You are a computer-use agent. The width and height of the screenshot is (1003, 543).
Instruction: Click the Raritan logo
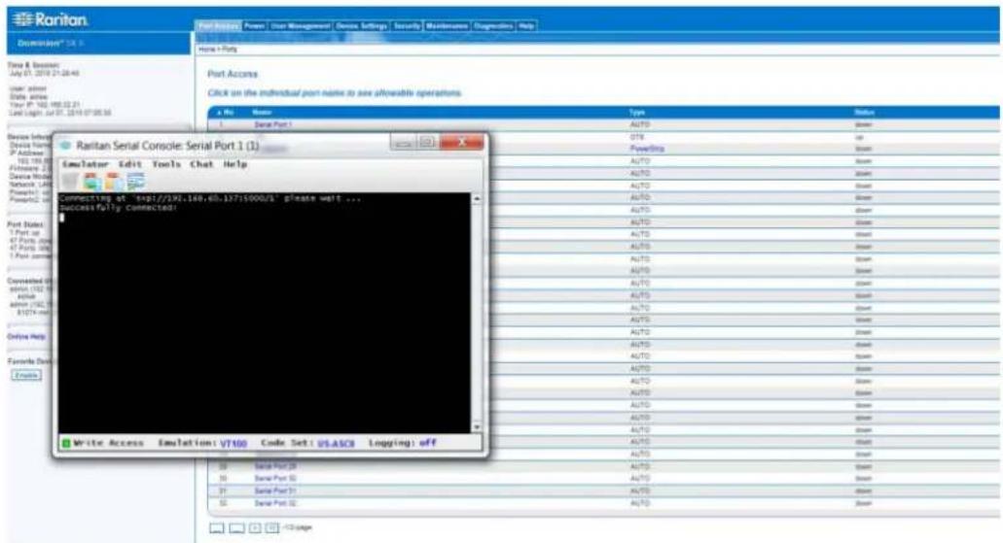pos(50,19)
